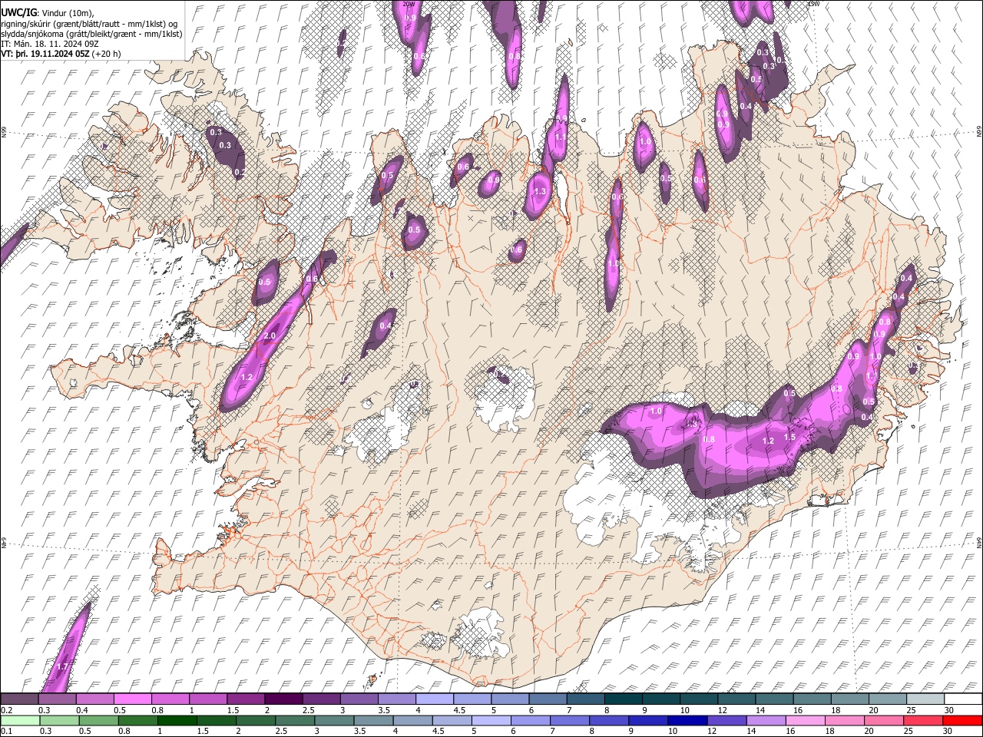Click the '1.5' label in the southeast snow band
983x737 pixels.
789,437
